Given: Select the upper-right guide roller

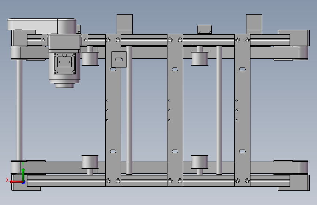Looking at the screenshot, I should pos(200,58).
